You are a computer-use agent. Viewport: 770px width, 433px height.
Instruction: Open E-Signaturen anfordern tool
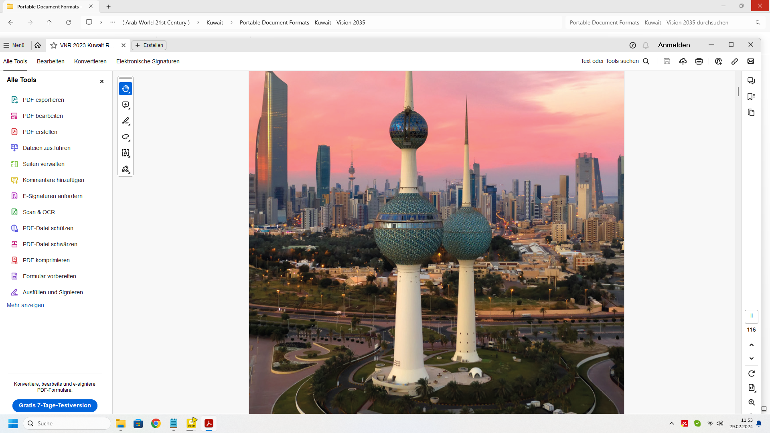pos(53,196)
